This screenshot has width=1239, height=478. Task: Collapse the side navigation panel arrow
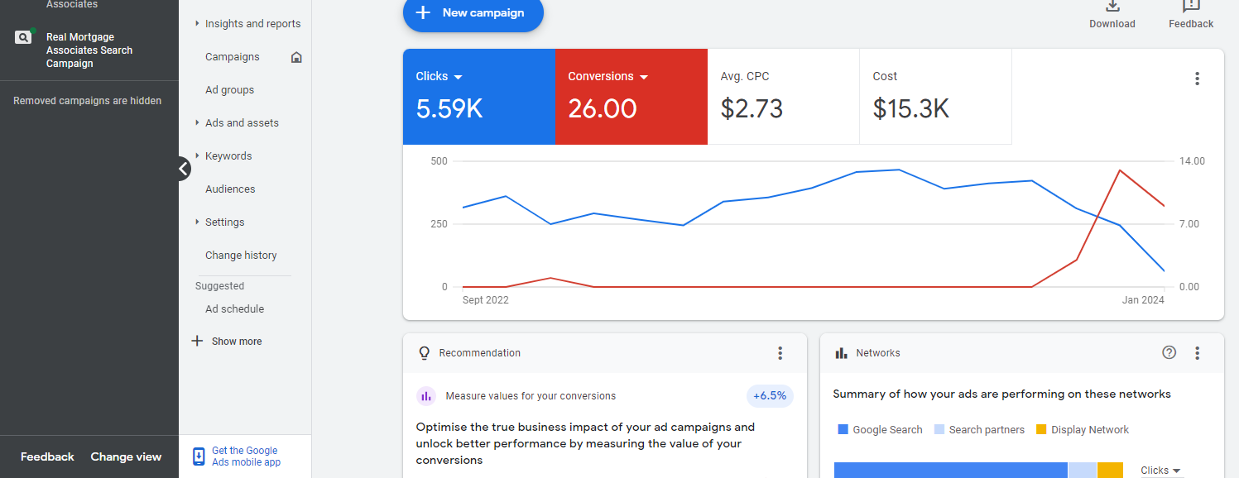click(184, 169)
